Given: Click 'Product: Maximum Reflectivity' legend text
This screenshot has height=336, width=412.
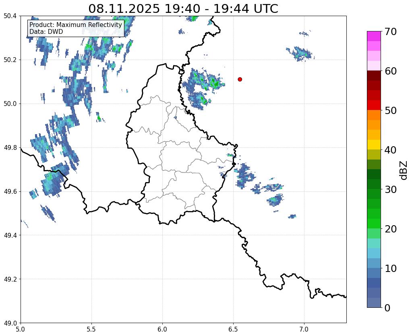Looking at the screenshot, I should (76, 25).
